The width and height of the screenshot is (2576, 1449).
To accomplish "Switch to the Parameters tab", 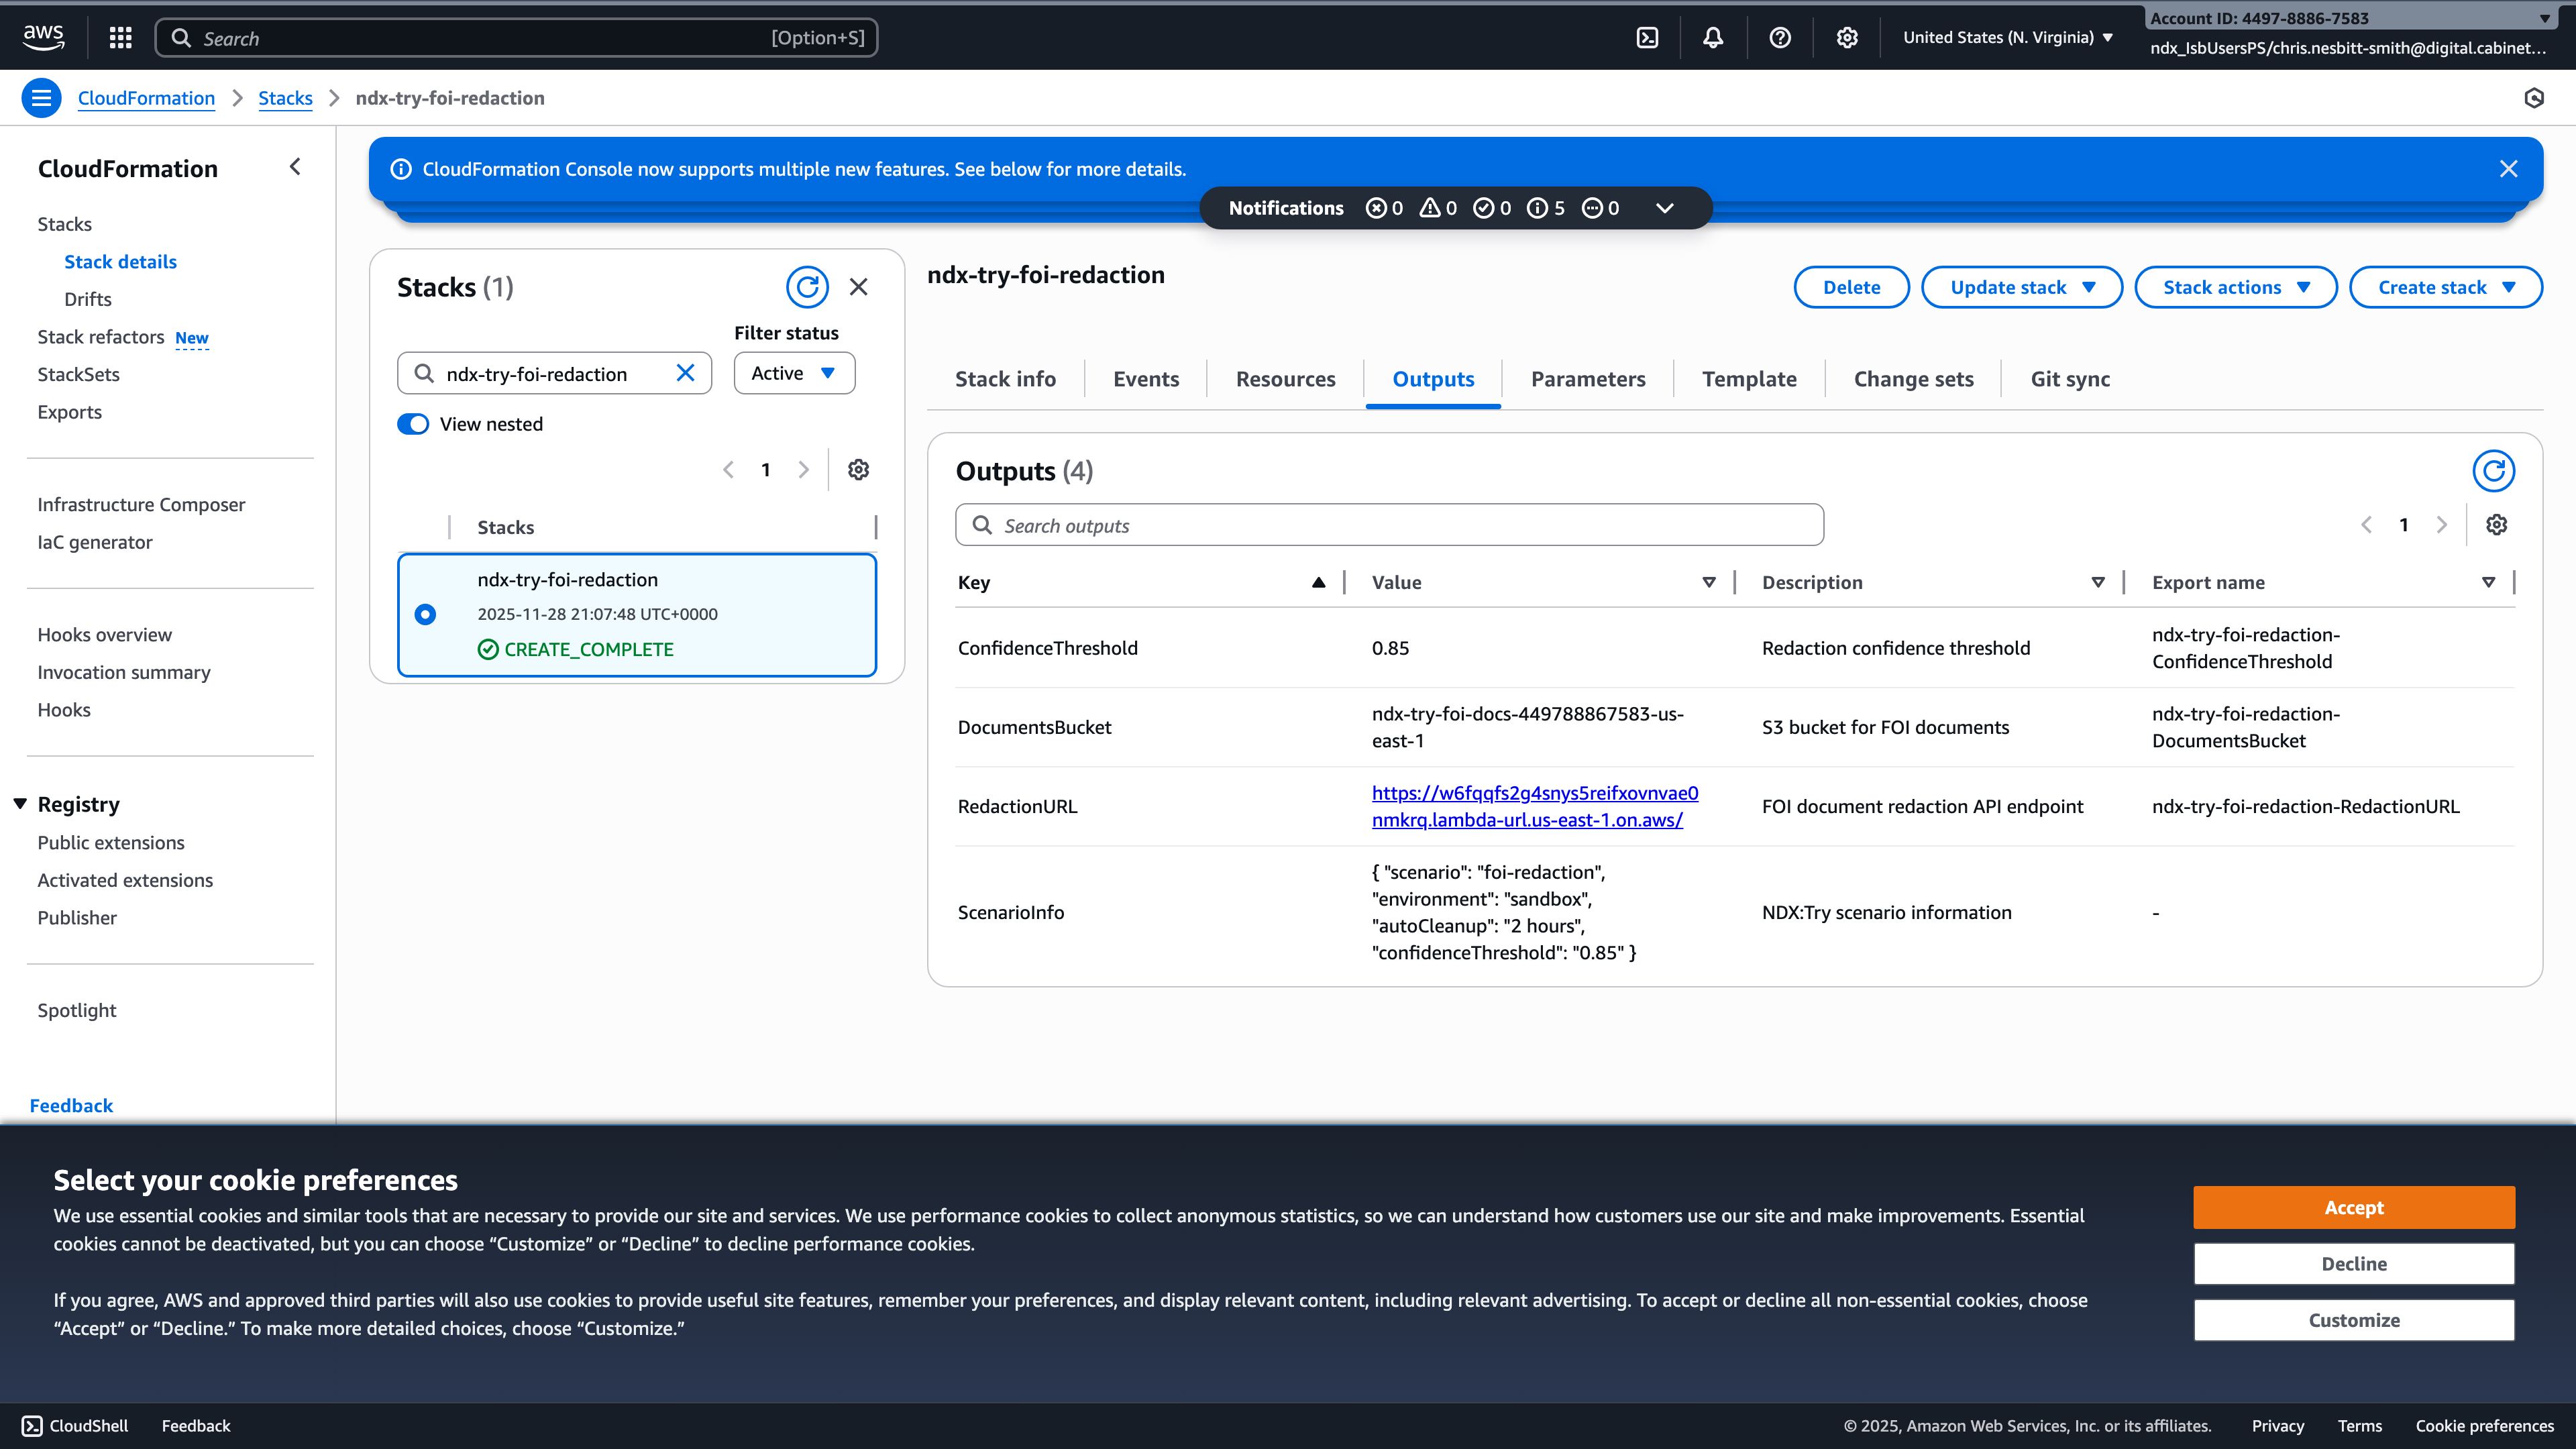I will pyautogui.click(x=1588, y=378).
